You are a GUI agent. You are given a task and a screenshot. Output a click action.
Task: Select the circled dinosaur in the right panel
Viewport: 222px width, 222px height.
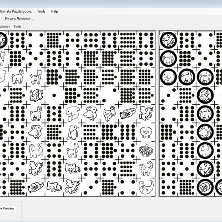pos(205,150)
